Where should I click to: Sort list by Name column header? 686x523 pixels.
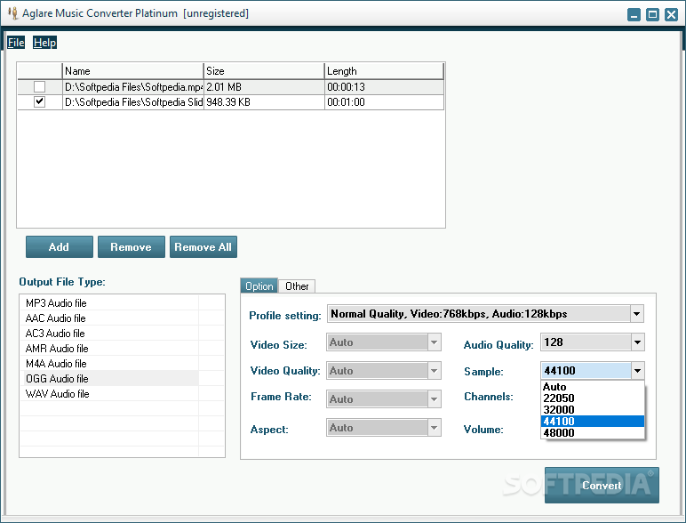tap(133, 71)
